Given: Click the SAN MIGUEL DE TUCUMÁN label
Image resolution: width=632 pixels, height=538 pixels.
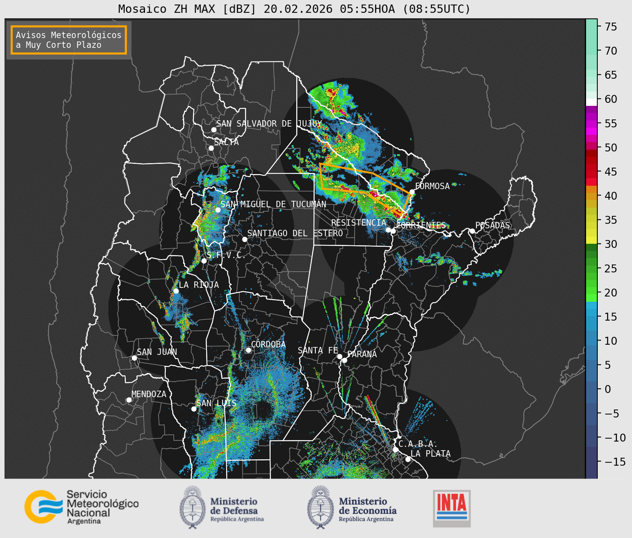Looking at the screenshot, I should [273, 204].
